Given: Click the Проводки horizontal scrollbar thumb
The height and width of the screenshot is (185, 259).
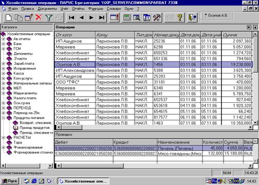Looking at the screenshot, I should click(x=92, y=165).
